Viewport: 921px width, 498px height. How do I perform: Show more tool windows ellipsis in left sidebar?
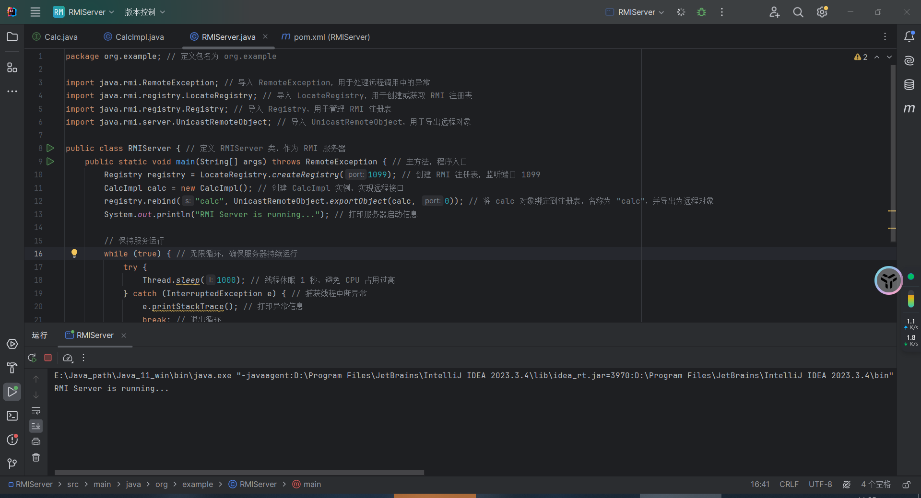coord(12,91)
